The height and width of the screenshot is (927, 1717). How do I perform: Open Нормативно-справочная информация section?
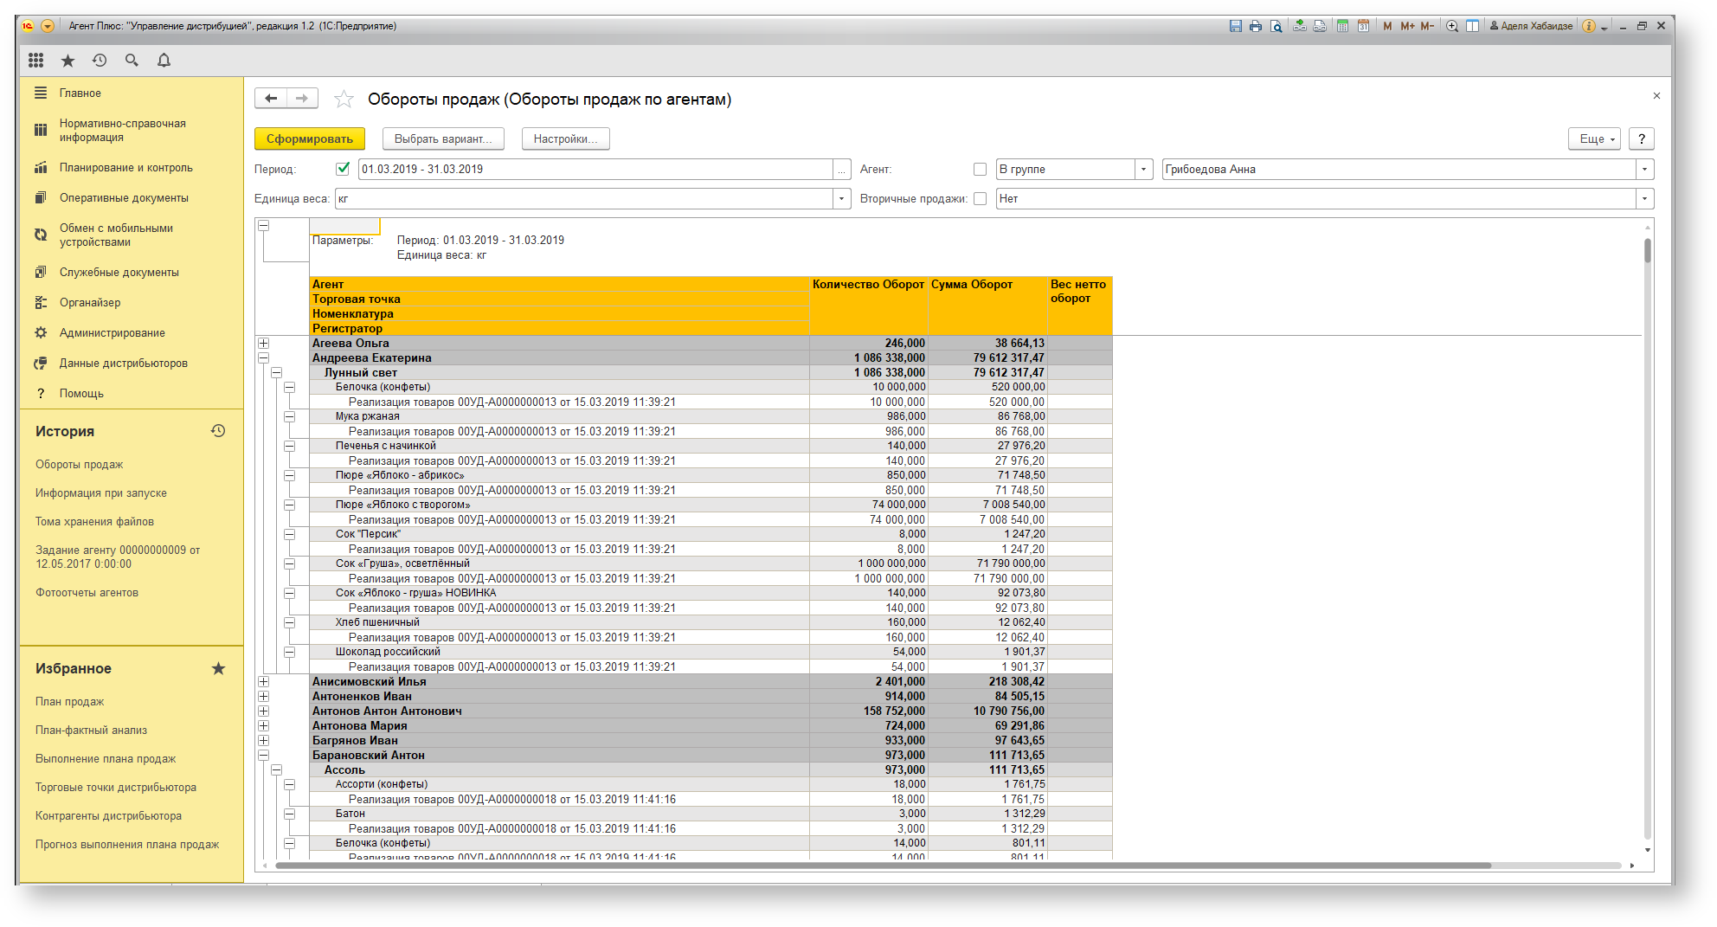tap(123, 131)
